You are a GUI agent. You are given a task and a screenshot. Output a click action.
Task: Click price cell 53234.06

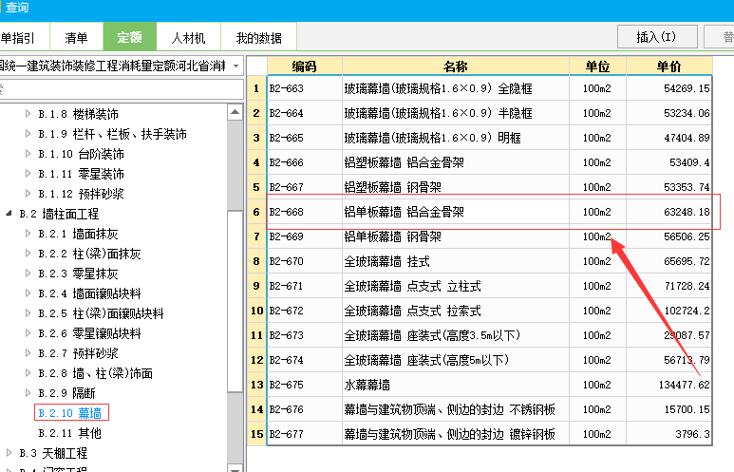point(668,113)
